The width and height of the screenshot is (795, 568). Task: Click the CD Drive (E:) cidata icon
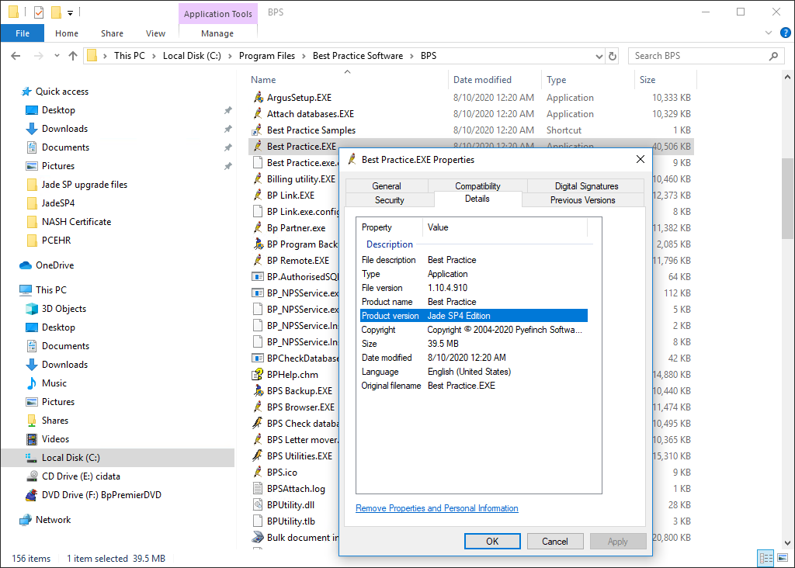pos(31,476)
